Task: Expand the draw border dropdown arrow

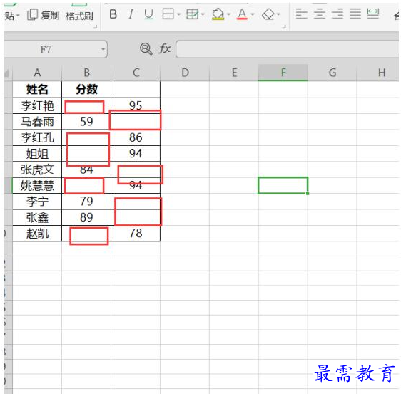Action: 203,14
